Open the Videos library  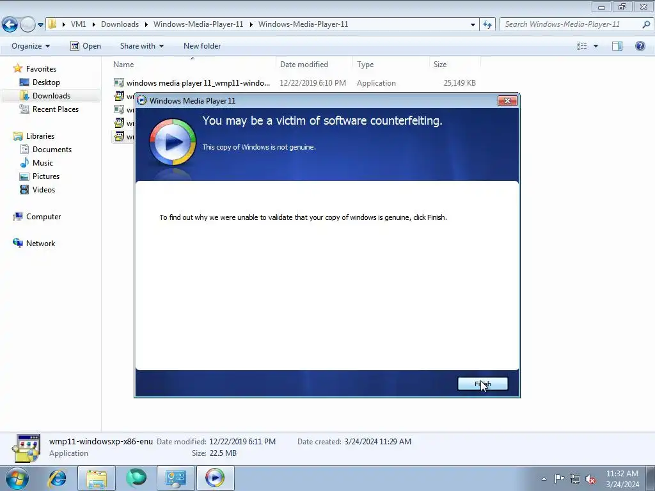[x=43, y=189]
